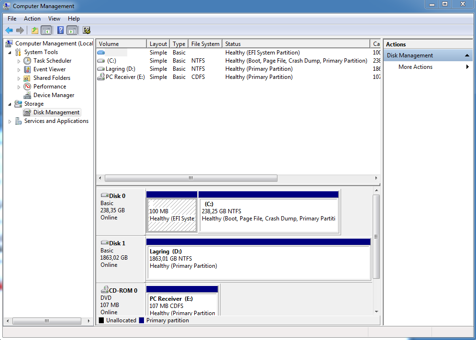Click the CDFS file system cell

coord(198,77)
